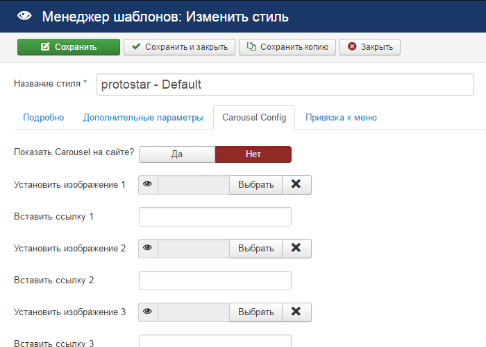
Task: Click the изображение 3 path field
Action: (194, 312)
